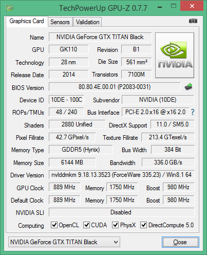Click the Technology field 28 nm
This screenshot has height=255, width=207.
click(x=68, y=62)
